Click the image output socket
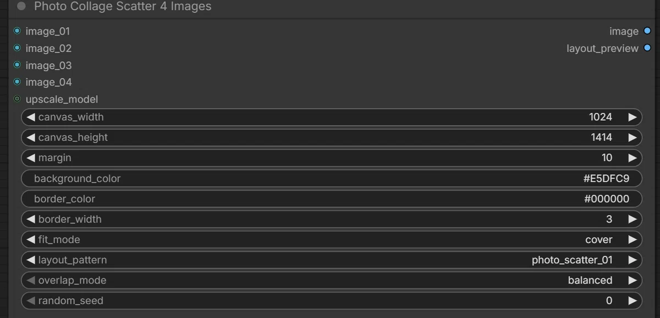Screen dimensions: 660x318 (x=647, y=31)
